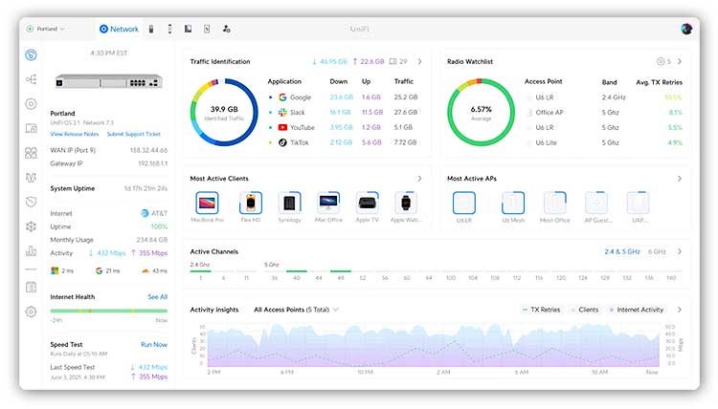718x409 pixels.
Task: Open the Portland site dropdown
Action: (x=46, y=29)
